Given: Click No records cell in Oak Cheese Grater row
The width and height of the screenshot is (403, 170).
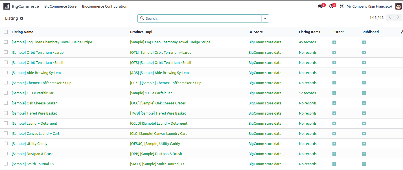Looking at the screenshot, I should tap(308, 103).
